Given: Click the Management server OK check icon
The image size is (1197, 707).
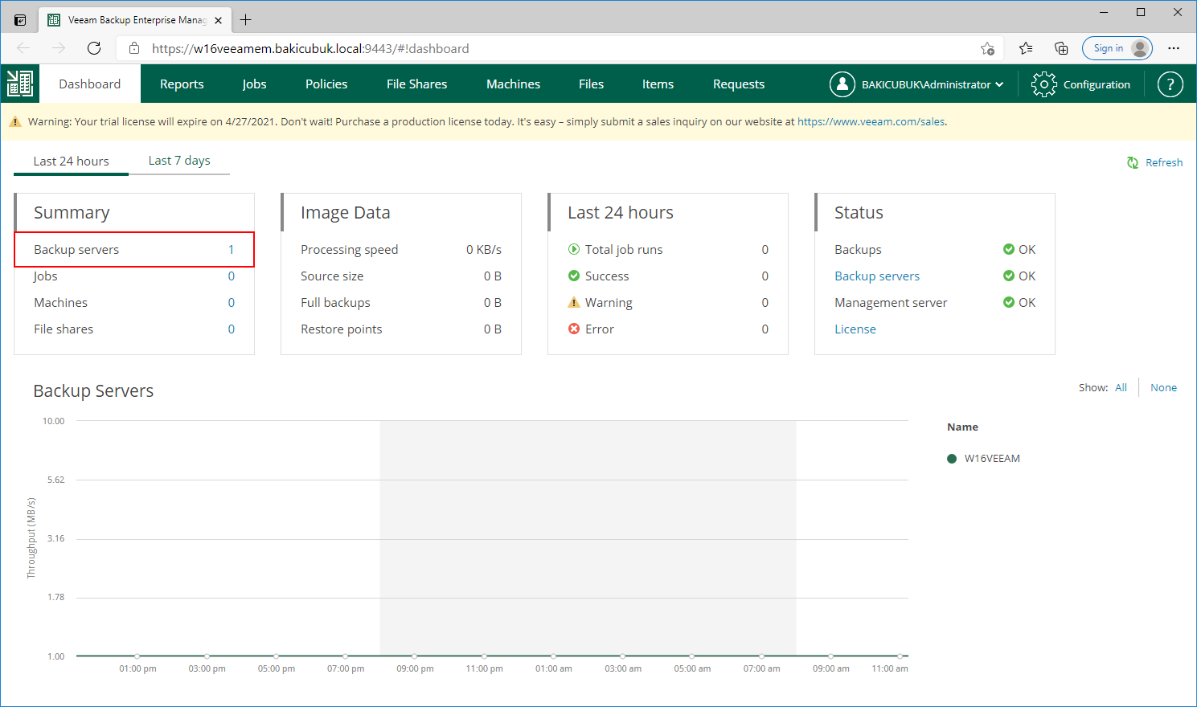Looking at the screenshot, I should [1009, 302].
